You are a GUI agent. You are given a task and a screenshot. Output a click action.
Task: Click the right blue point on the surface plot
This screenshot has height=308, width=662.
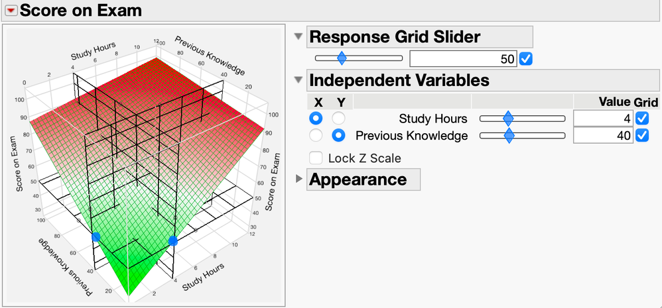[x=173, y=241]
